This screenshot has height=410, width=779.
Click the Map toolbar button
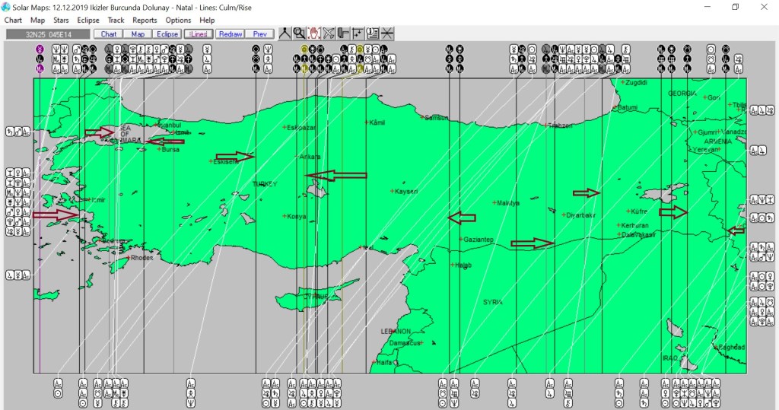[138, 34]
